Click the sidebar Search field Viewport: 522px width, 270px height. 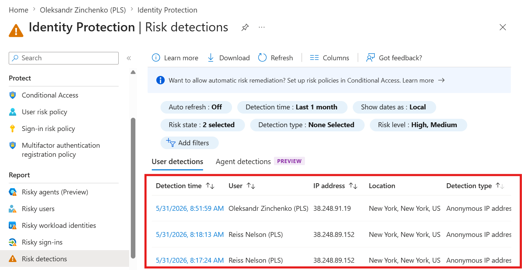tap(64, 58)
